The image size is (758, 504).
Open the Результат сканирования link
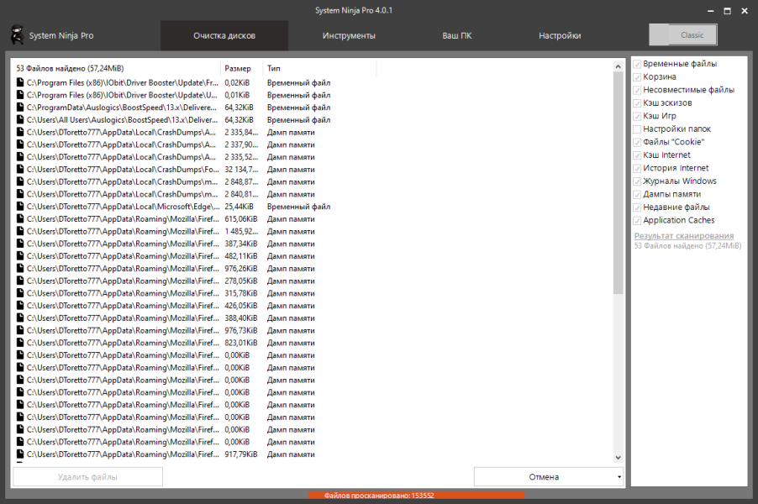pyautogui.click(x=684, y=236)
